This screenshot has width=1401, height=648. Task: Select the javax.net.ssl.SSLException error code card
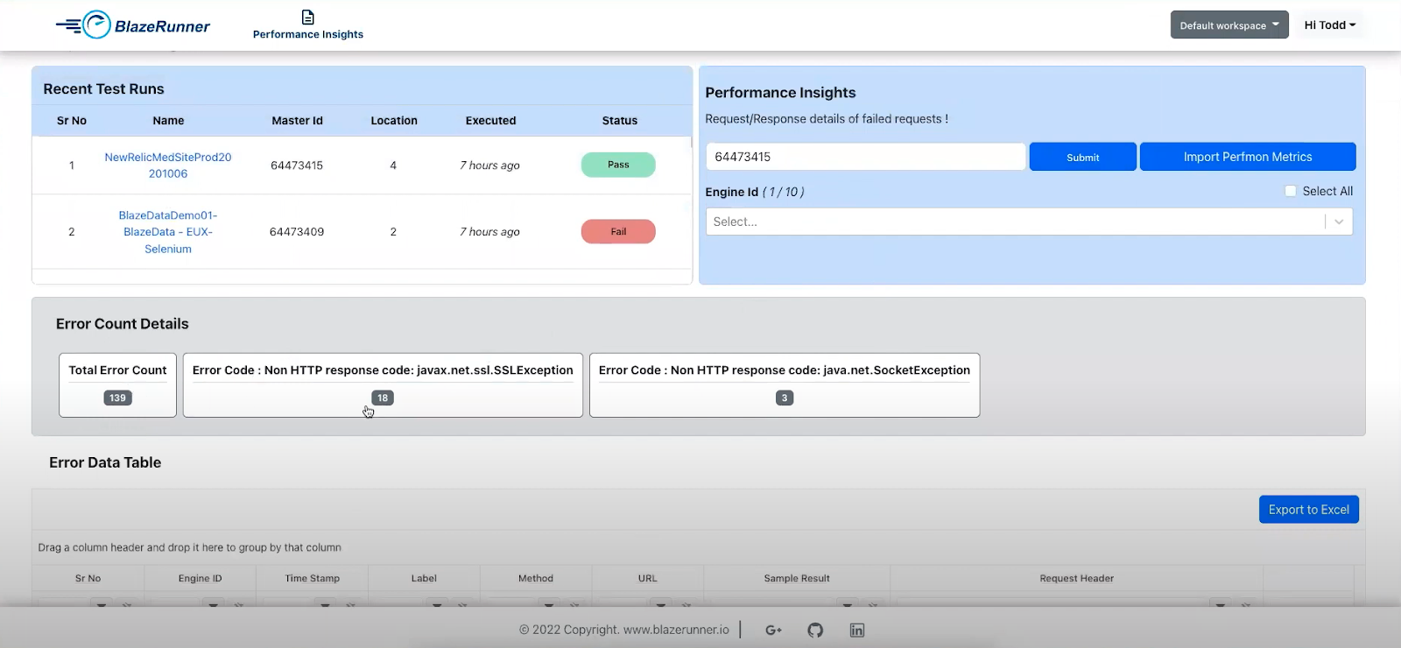383,385
